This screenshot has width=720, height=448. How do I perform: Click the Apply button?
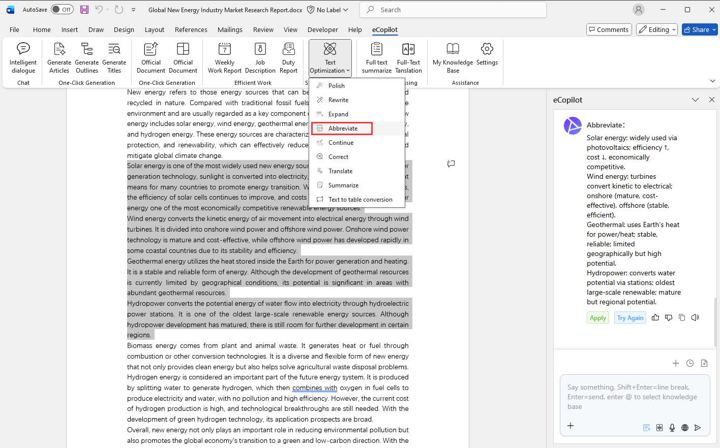click(597, 318)
